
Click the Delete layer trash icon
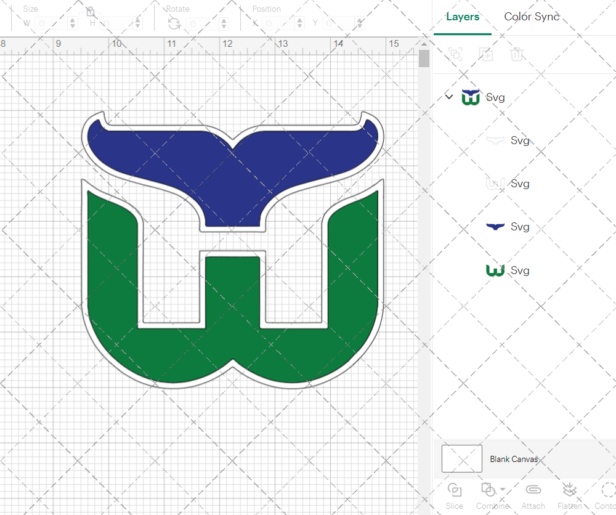point(517,54)
